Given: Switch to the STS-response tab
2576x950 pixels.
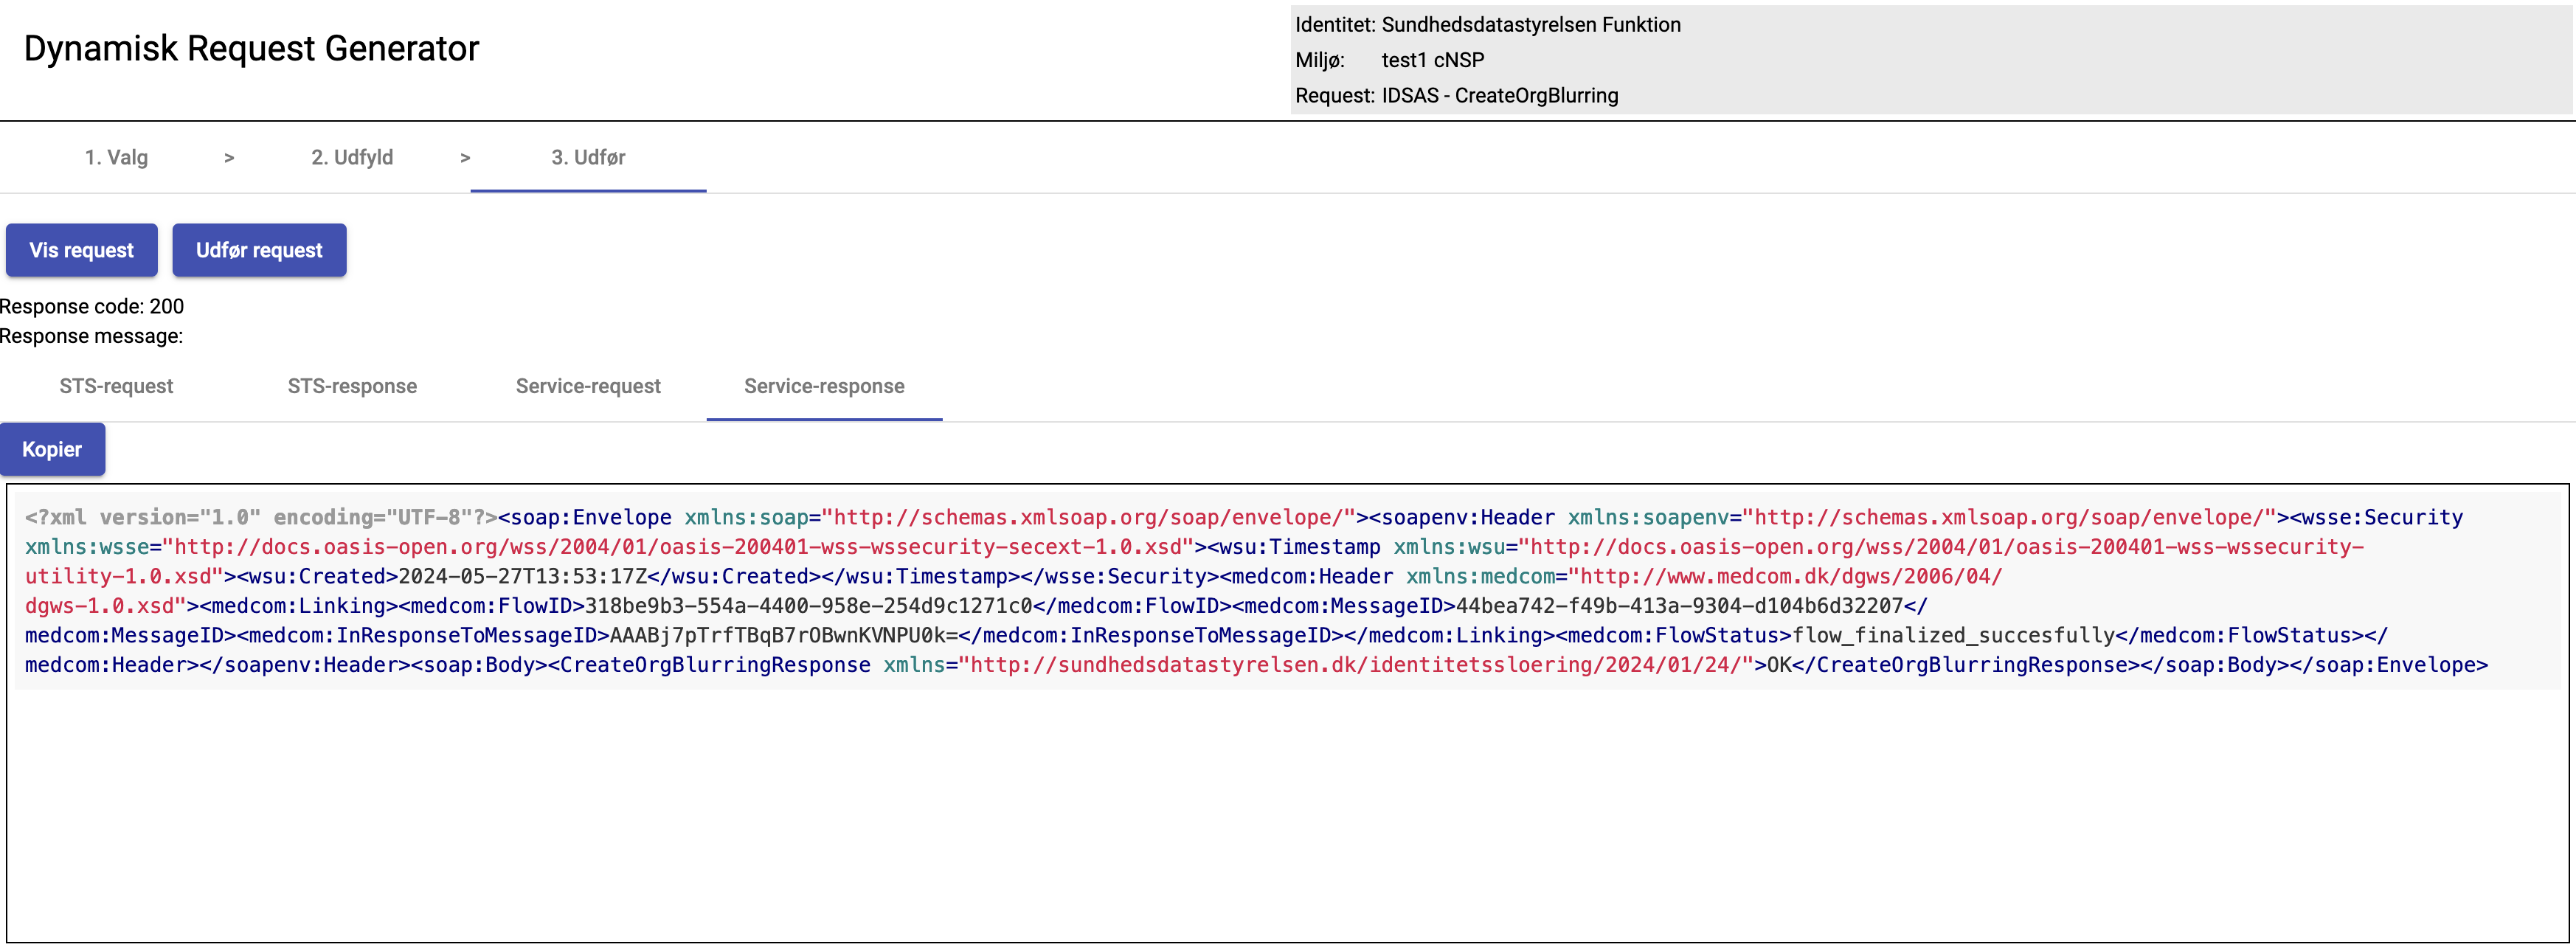Looking at the screenshot, I should pos(352,386).
